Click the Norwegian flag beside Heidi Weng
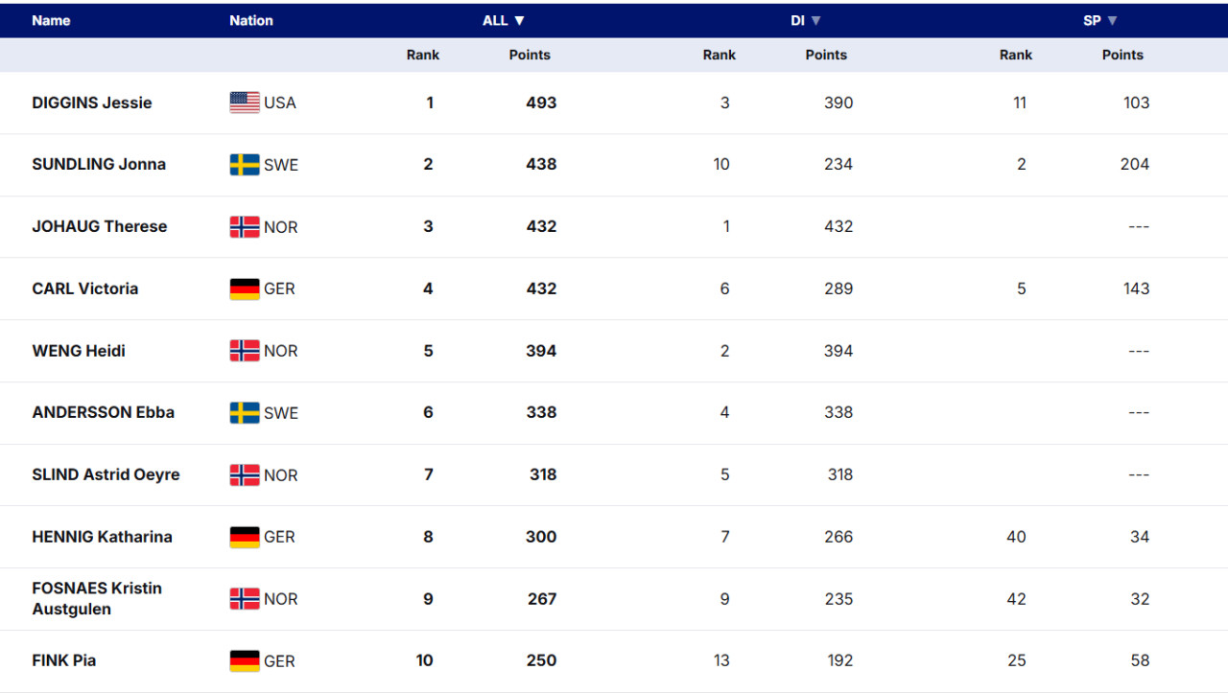 245,351
